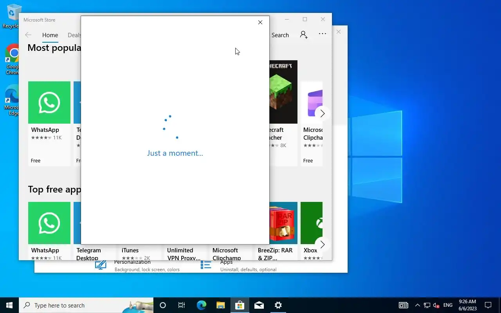Open the Microsoft Clipchamp tile in Most popular
This screenshot has height=313, width=501.
pos(312,123)
